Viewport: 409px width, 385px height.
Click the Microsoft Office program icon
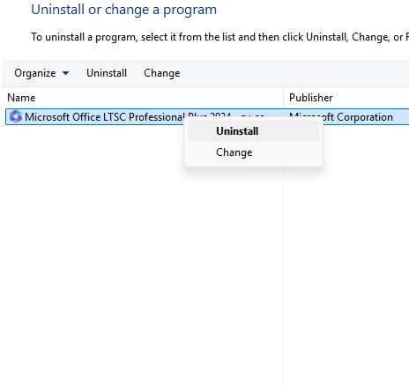[x=16, y=116]
